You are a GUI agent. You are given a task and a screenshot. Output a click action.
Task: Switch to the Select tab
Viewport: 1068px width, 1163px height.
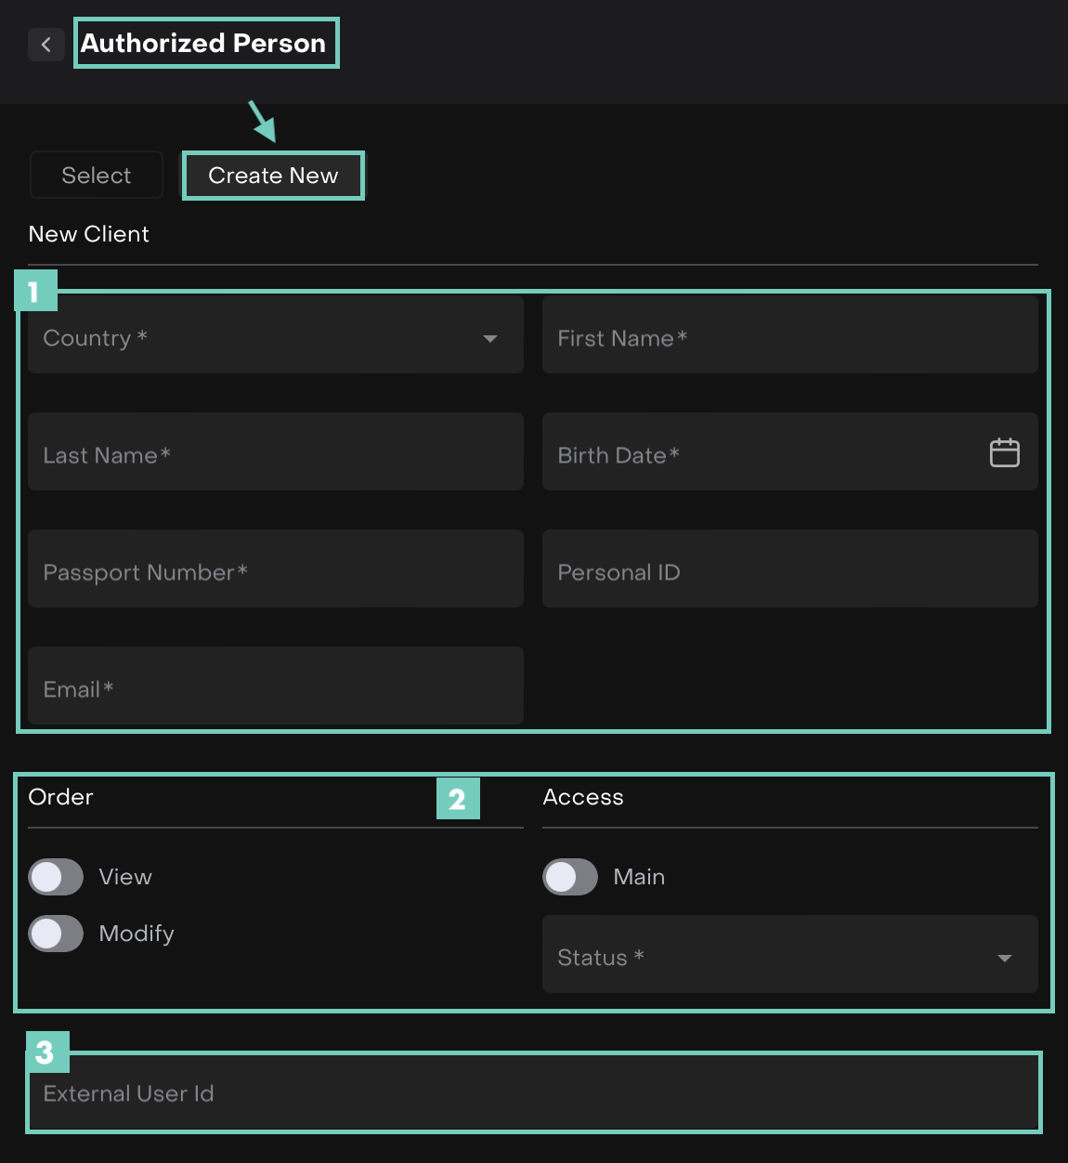[x=97, y=176]
